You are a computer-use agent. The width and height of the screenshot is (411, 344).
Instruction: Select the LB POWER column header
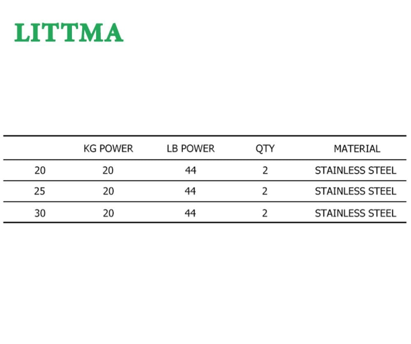coord(191,149)
